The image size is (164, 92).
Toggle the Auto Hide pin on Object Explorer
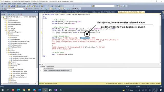(x=35, y=12)
